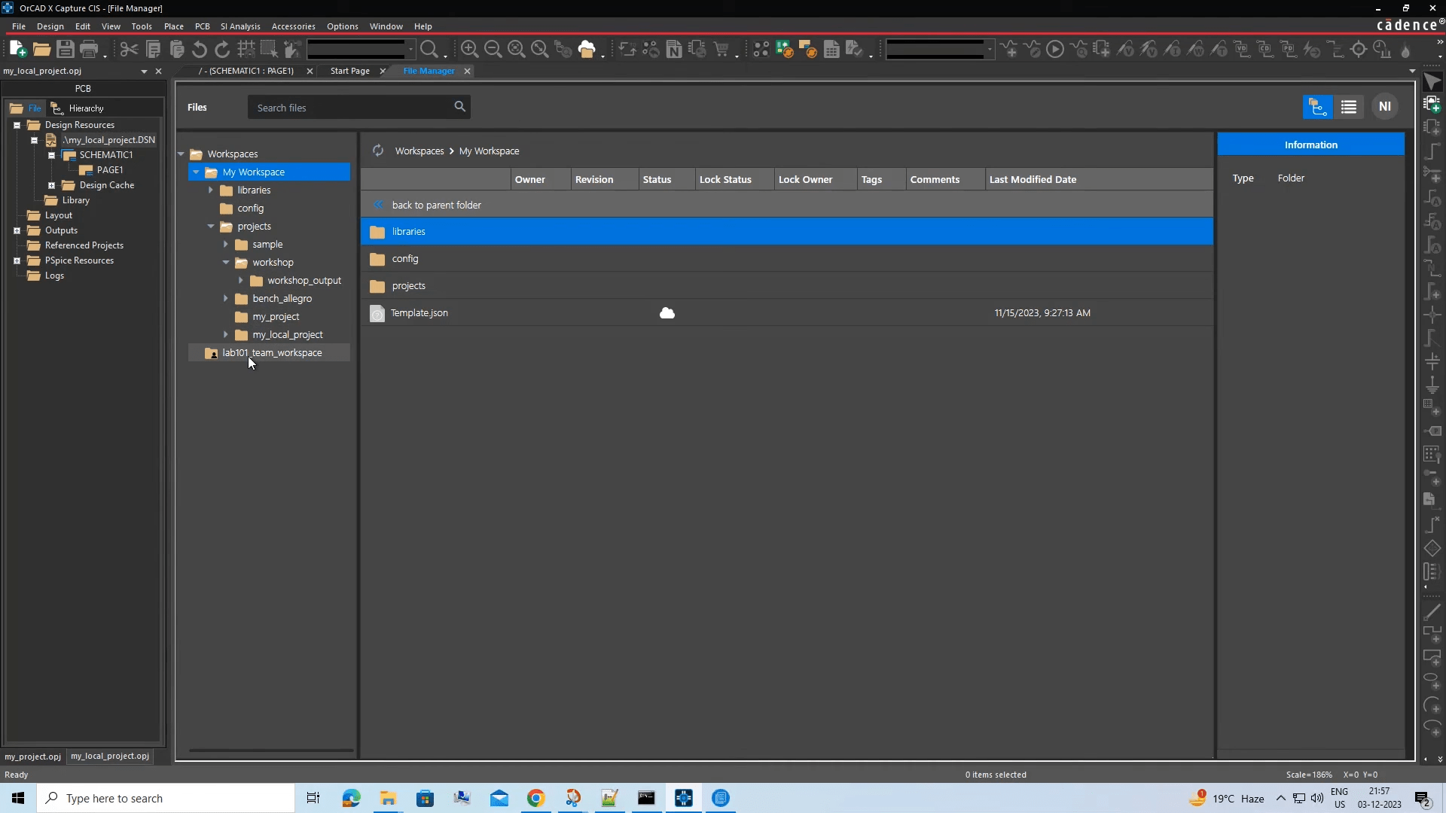Click the Information panel header
This screenshot has width=1446, height=813.
pyautogui.click(x=1310, y=145)
